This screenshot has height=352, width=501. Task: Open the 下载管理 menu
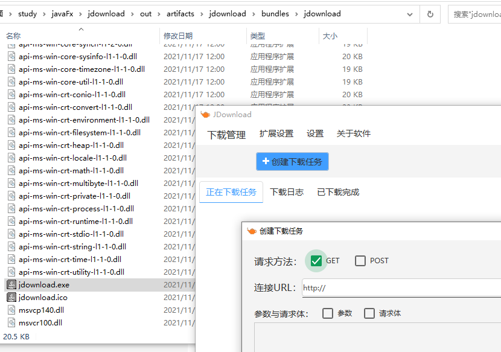tap(226, 135)
